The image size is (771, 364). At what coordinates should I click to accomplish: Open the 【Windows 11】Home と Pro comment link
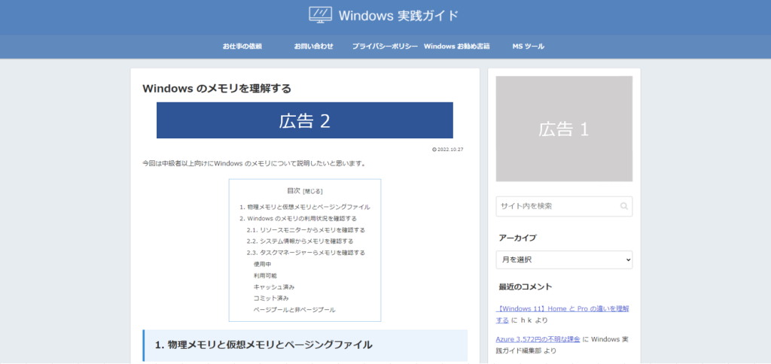(x=562, y=314)
